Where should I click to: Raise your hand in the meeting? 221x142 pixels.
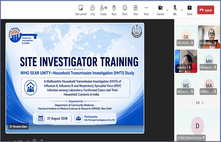pyautogui.click(x=114, y=10)
